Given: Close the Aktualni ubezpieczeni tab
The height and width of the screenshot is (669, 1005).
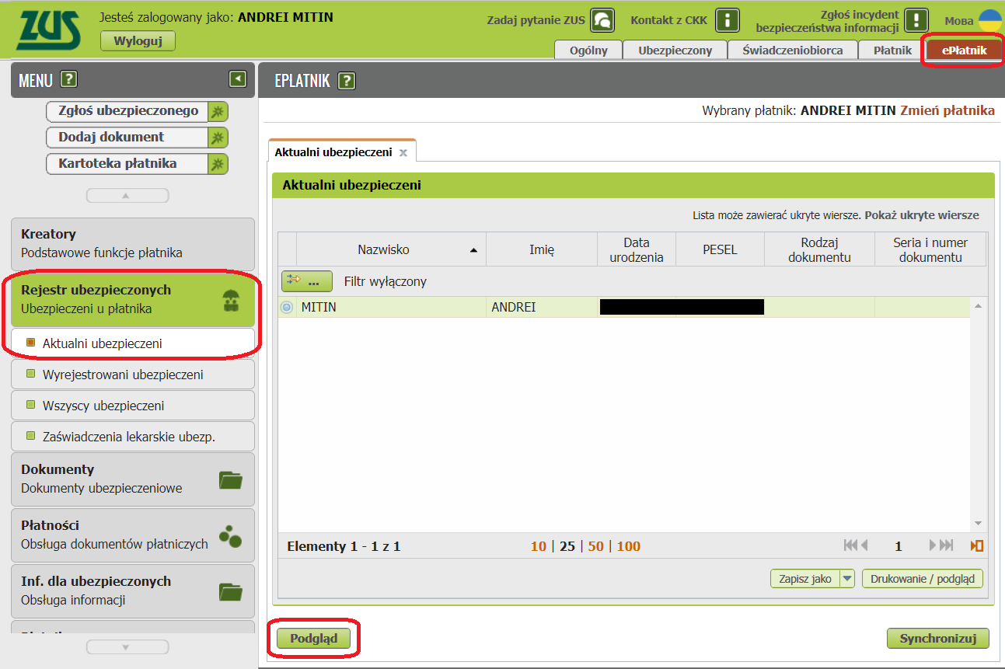Looking at the screenshot, I should (x=403, y=153).
